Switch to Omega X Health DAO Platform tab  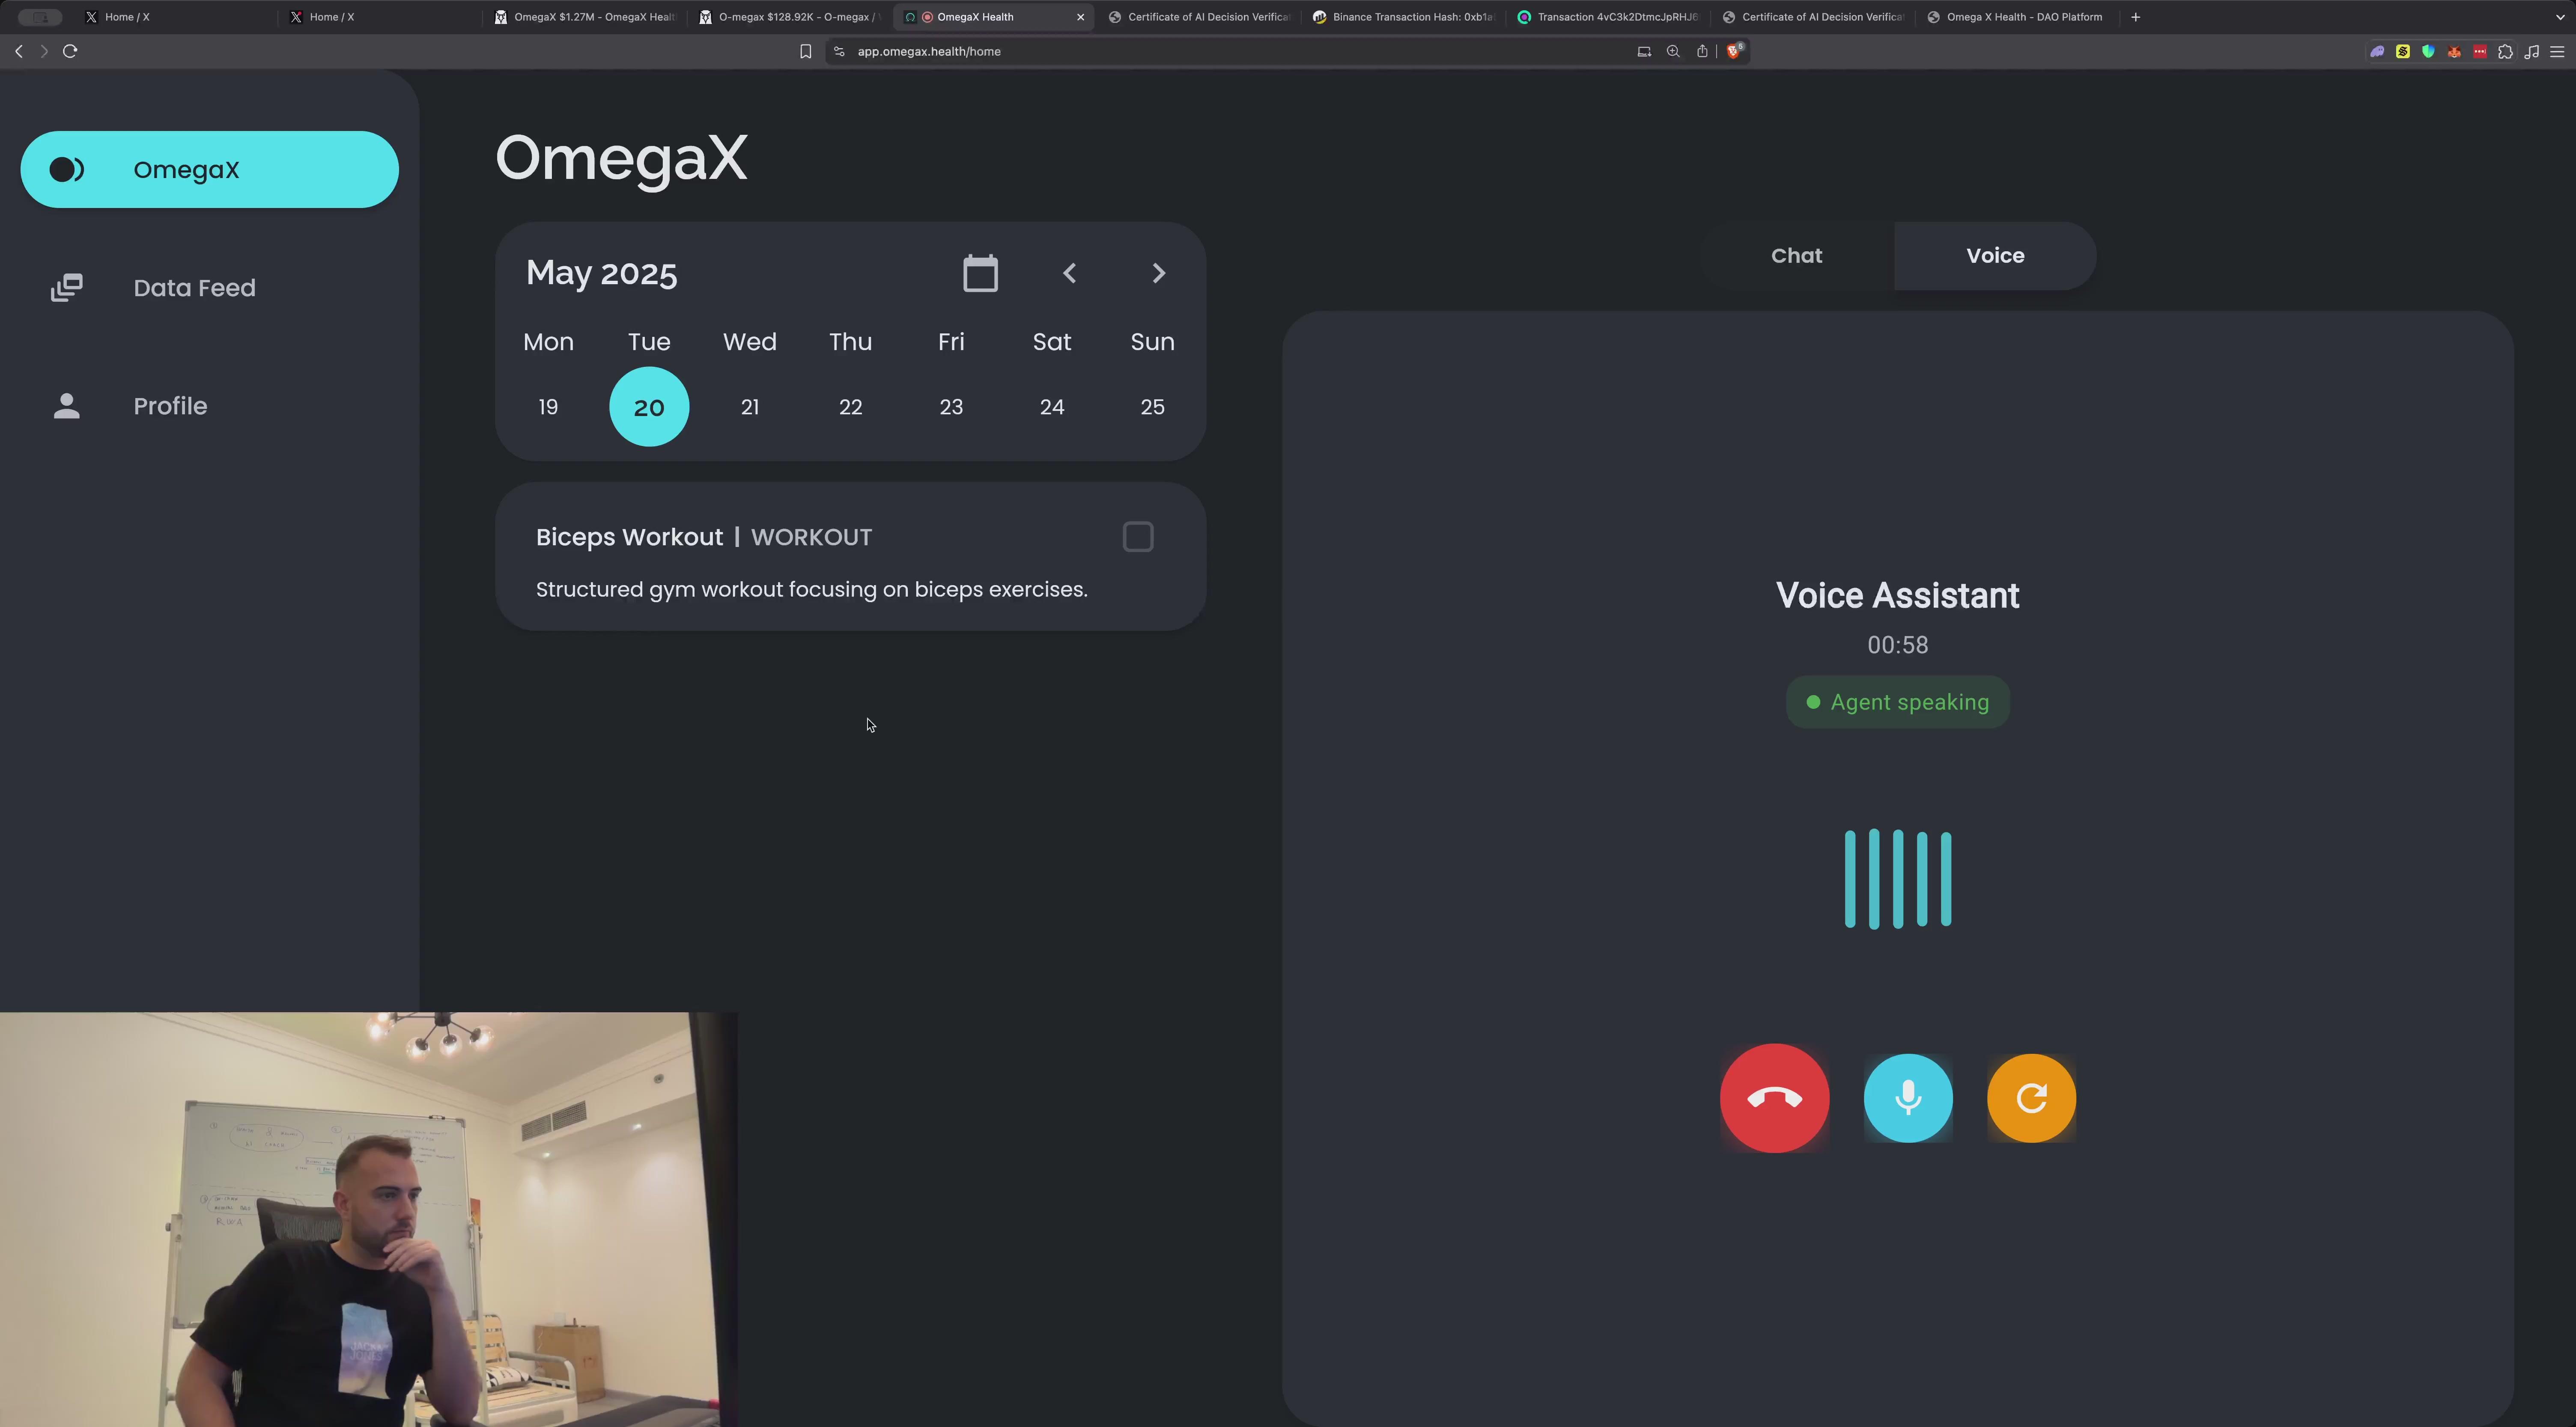tap(2018, 17)
